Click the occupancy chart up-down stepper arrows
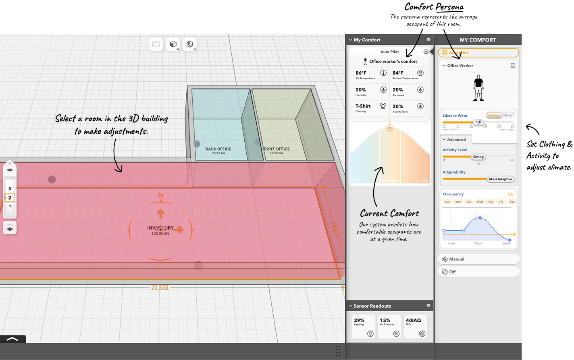This screenshot has height=360, width=574. 514,234
